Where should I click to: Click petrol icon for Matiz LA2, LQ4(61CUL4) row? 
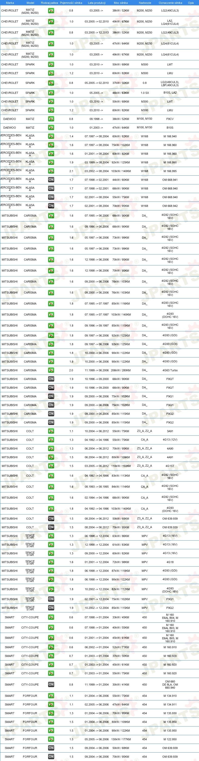click(51, 21)
